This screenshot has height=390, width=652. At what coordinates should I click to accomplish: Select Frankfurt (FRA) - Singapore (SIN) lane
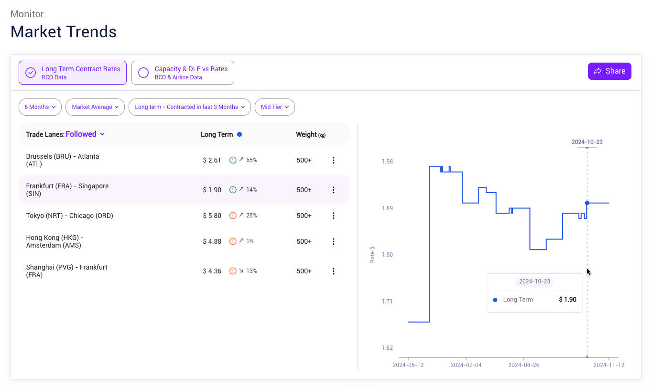pos(67,190)
